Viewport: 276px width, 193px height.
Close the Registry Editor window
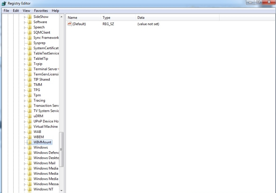click(269, 2)
